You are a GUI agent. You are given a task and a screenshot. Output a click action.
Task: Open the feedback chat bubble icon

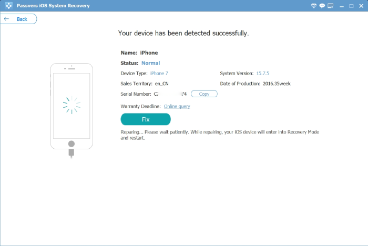pyautogui.click(x=322, y=6)
